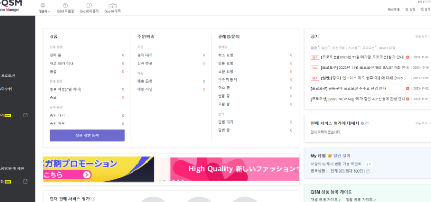Select a banner carousel pagination dot
This screenshot has width=431, height=202.
coord(164,180)
